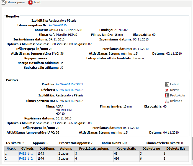193x166 pixels.
Task: Open GV kods link F462_1_2
Action: [26, 159]
